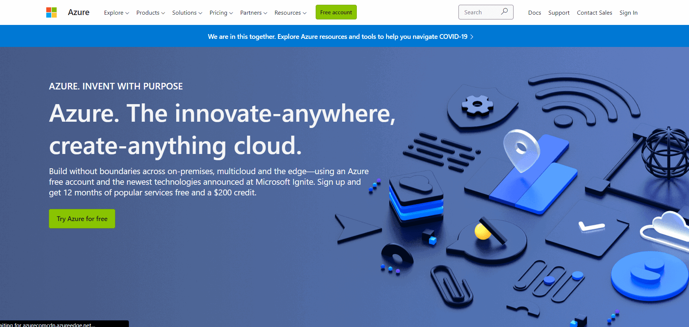Click the shield with gear illustration
Viewport: 689px width, 327px height.
[x=480, y=106]
